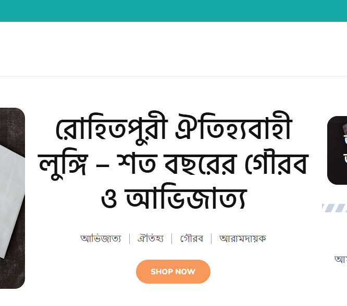Select the dark banner card at right edge
This screenshot has height=306, width=347.
pyautogui.click(x=337, y=150)
